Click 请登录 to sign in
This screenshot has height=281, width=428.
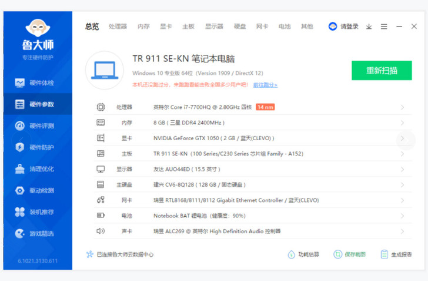click(344, 27)
